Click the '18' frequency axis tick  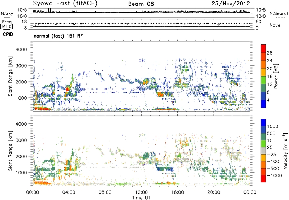click(24, 22)
